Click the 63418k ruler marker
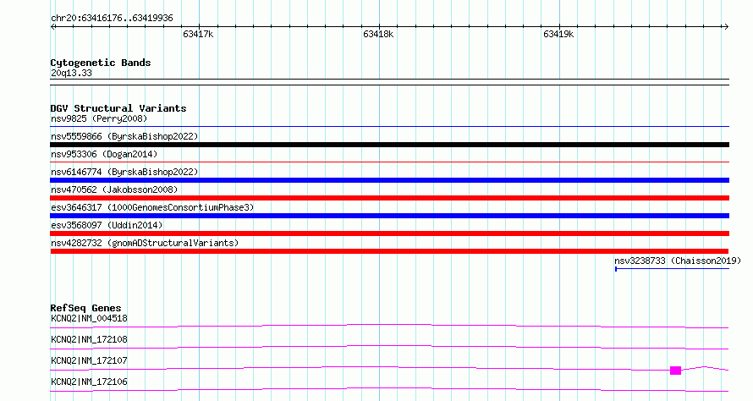Screen dimensions: 753x401 tap(378, 34)
